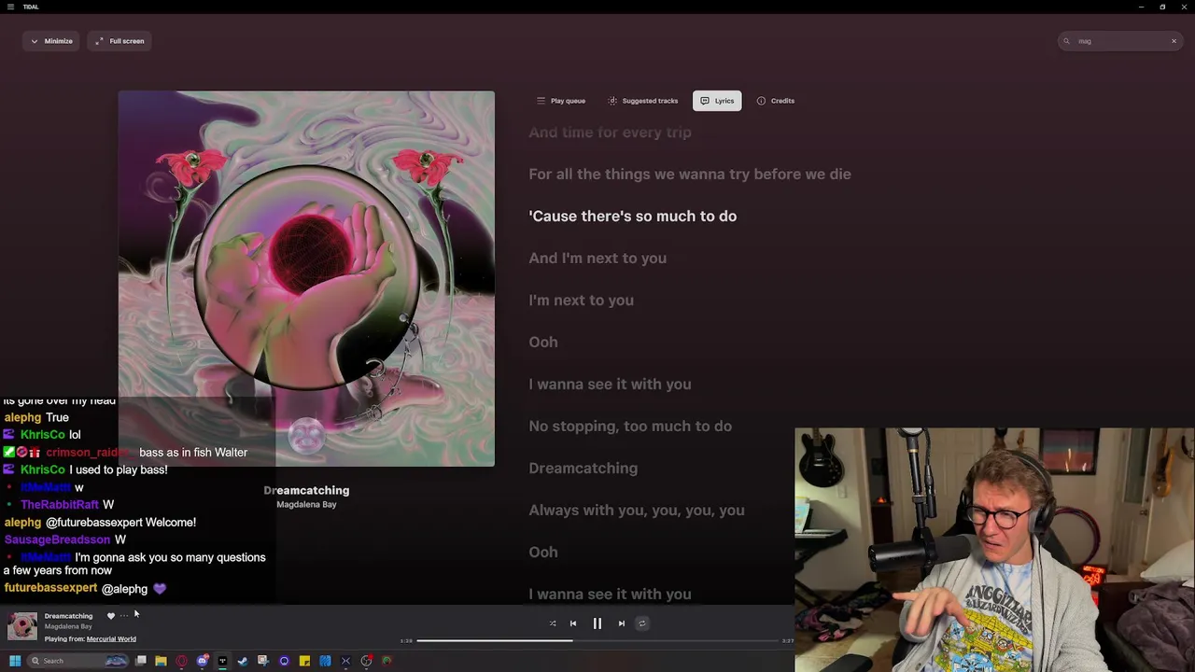The image size is (1195, 672).
Task: Click lyric ''Cause there's so much to do'
Action: pos(633,217)
